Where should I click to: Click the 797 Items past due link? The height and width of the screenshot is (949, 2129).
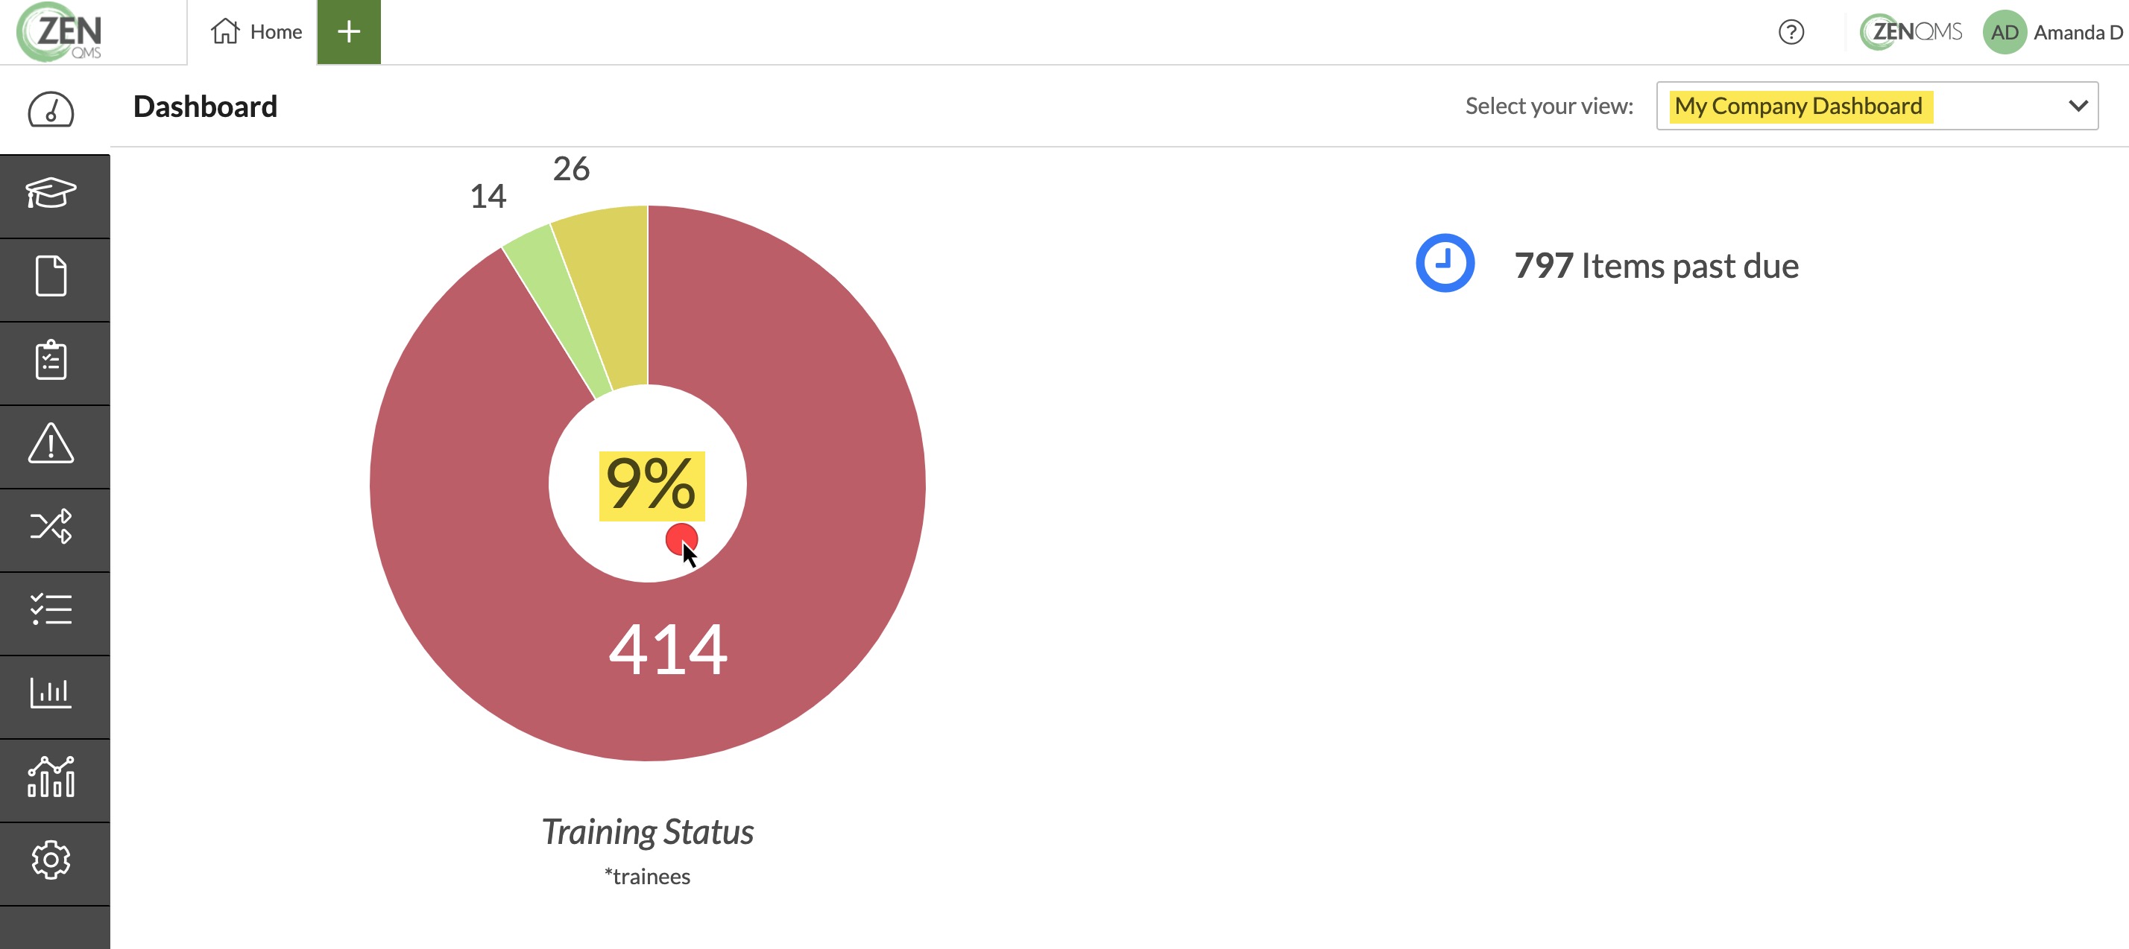[1656, 266]
